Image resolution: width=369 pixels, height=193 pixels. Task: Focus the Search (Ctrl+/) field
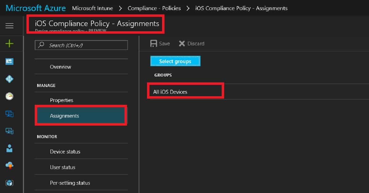pos(81,45)
